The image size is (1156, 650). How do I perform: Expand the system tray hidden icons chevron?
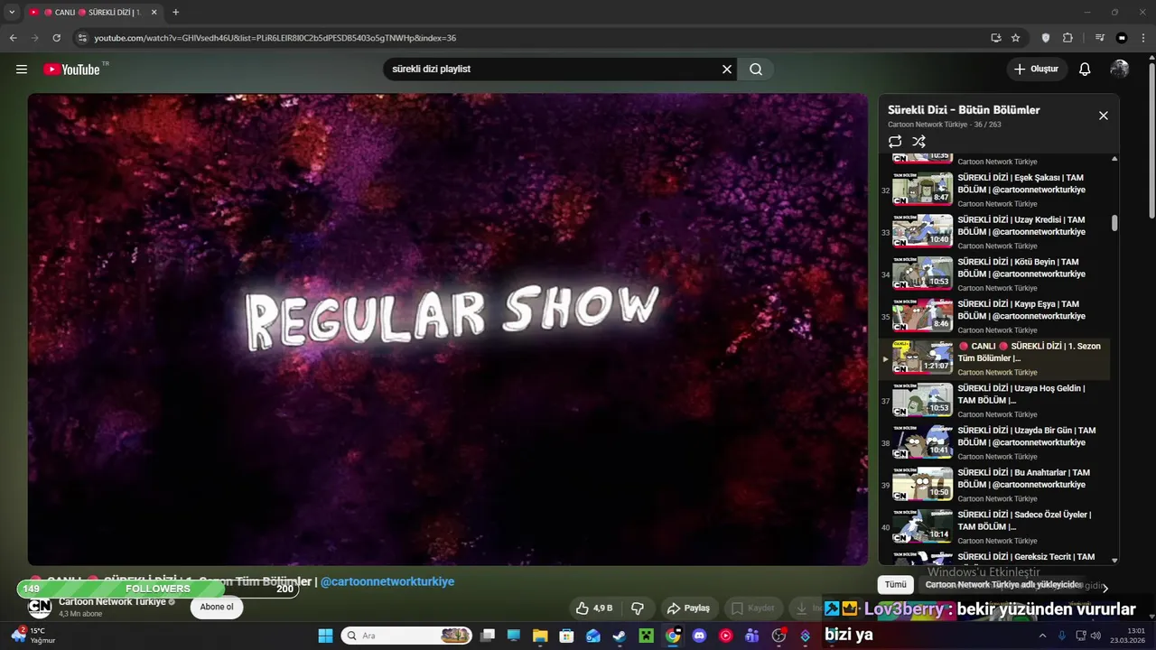(x=1044, y=636)
